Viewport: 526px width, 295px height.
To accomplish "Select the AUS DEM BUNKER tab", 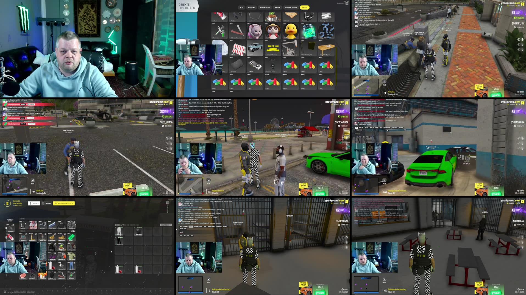I will pyautogui.click(x=291, y=7).
